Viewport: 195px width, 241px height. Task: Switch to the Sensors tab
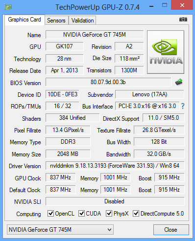coord(56,21)
